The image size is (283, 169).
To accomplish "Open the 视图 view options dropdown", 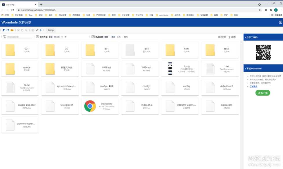I will [x=222, y=37].
